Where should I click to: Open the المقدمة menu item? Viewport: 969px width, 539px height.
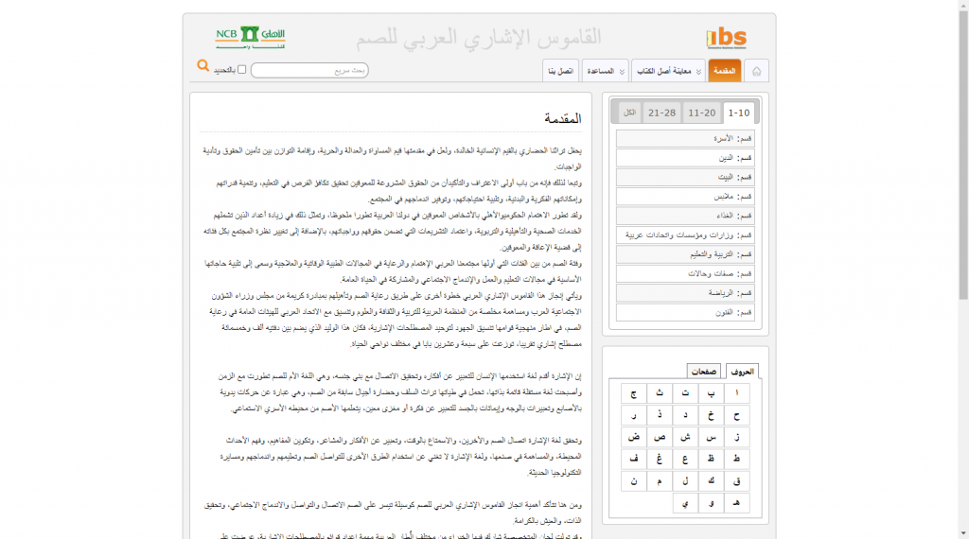point(724,71)
